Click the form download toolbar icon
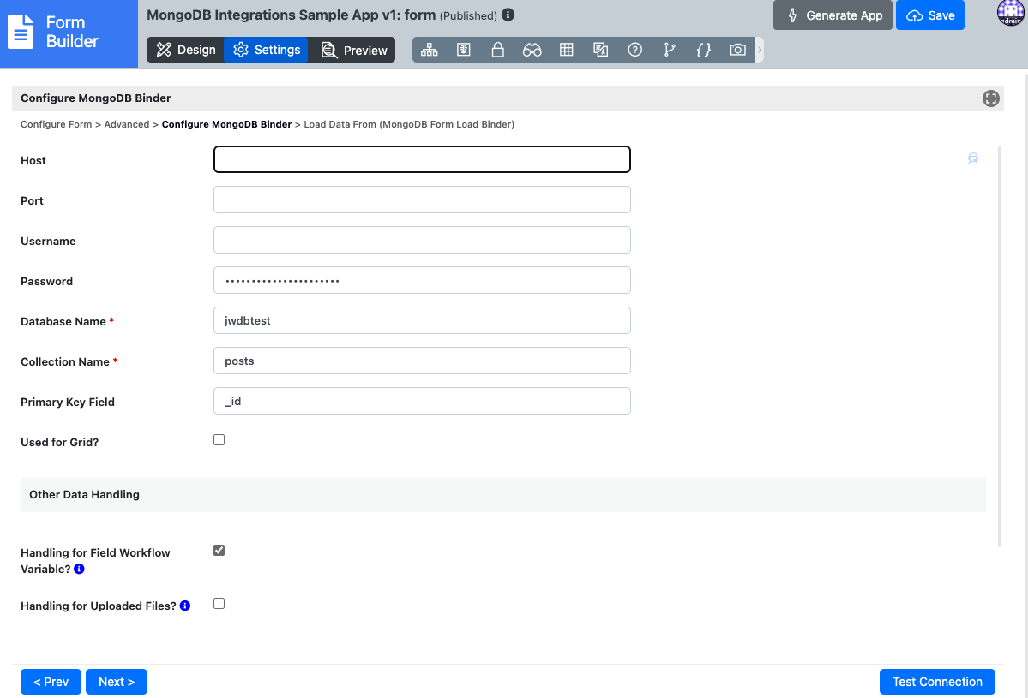This screenshot has width=1028, height=698. [x=464, y=50]
